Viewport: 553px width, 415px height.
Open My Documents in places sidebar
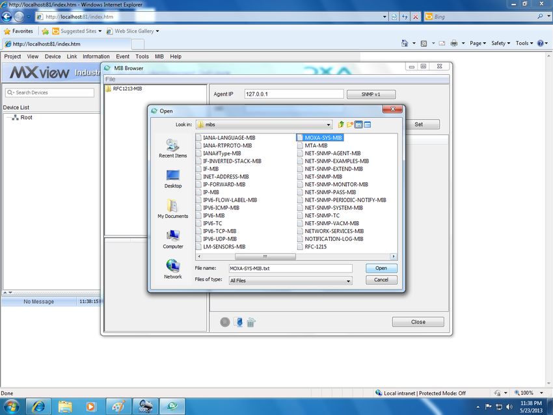click(x=173, y=209)
